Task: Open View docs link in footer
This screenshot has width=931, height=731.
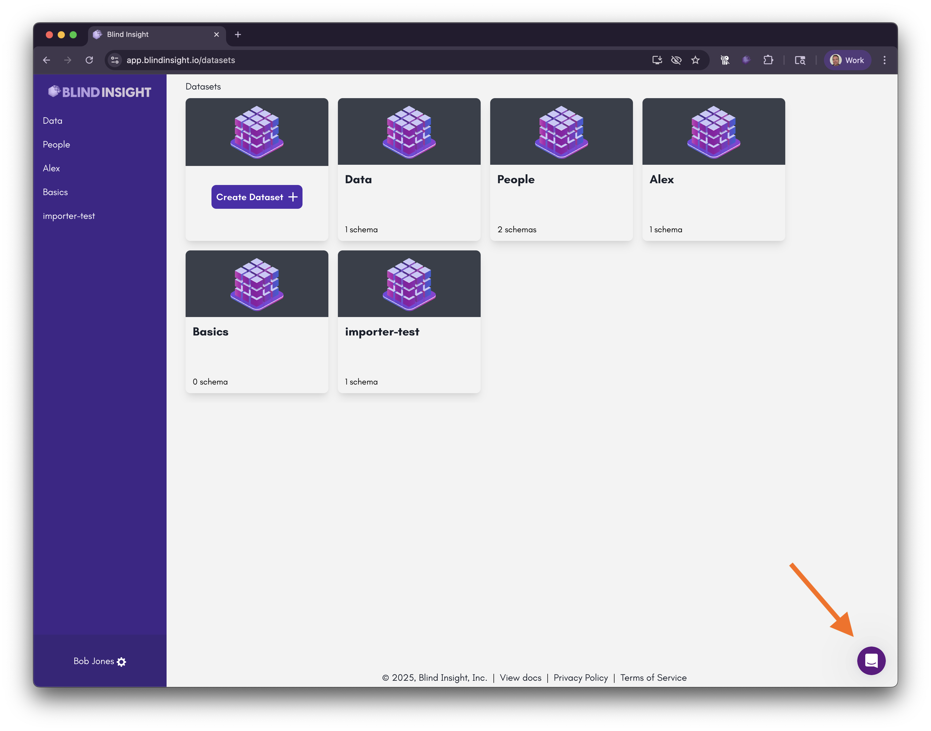Action: (x=521, y=677)
